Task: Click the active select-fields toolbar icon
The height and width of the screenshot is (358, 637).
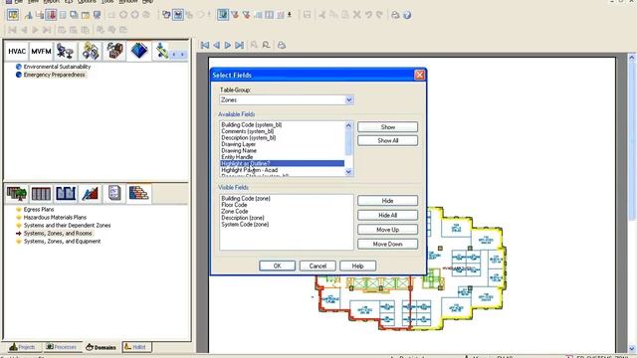Action: pyautogui.click(x=223, y=15)
